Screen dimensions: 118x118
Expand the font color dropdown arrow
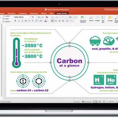click(x=48, y=21)
